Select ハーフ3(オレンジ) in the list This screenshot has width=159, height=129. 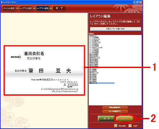point(95,43)
